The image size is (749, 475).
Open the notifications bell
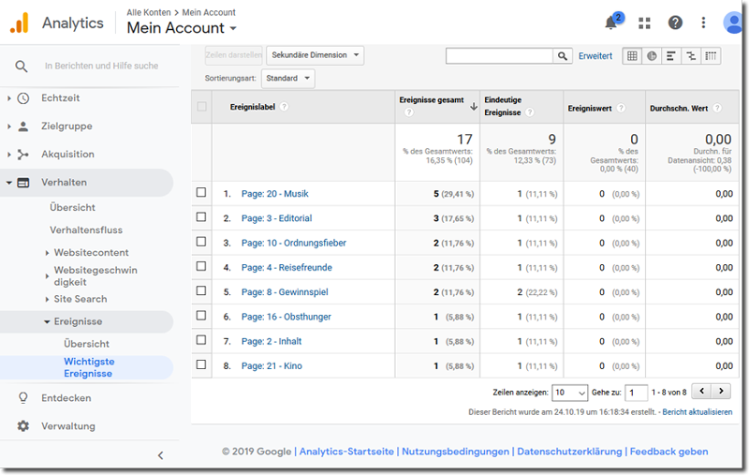(x=611, y=22)
